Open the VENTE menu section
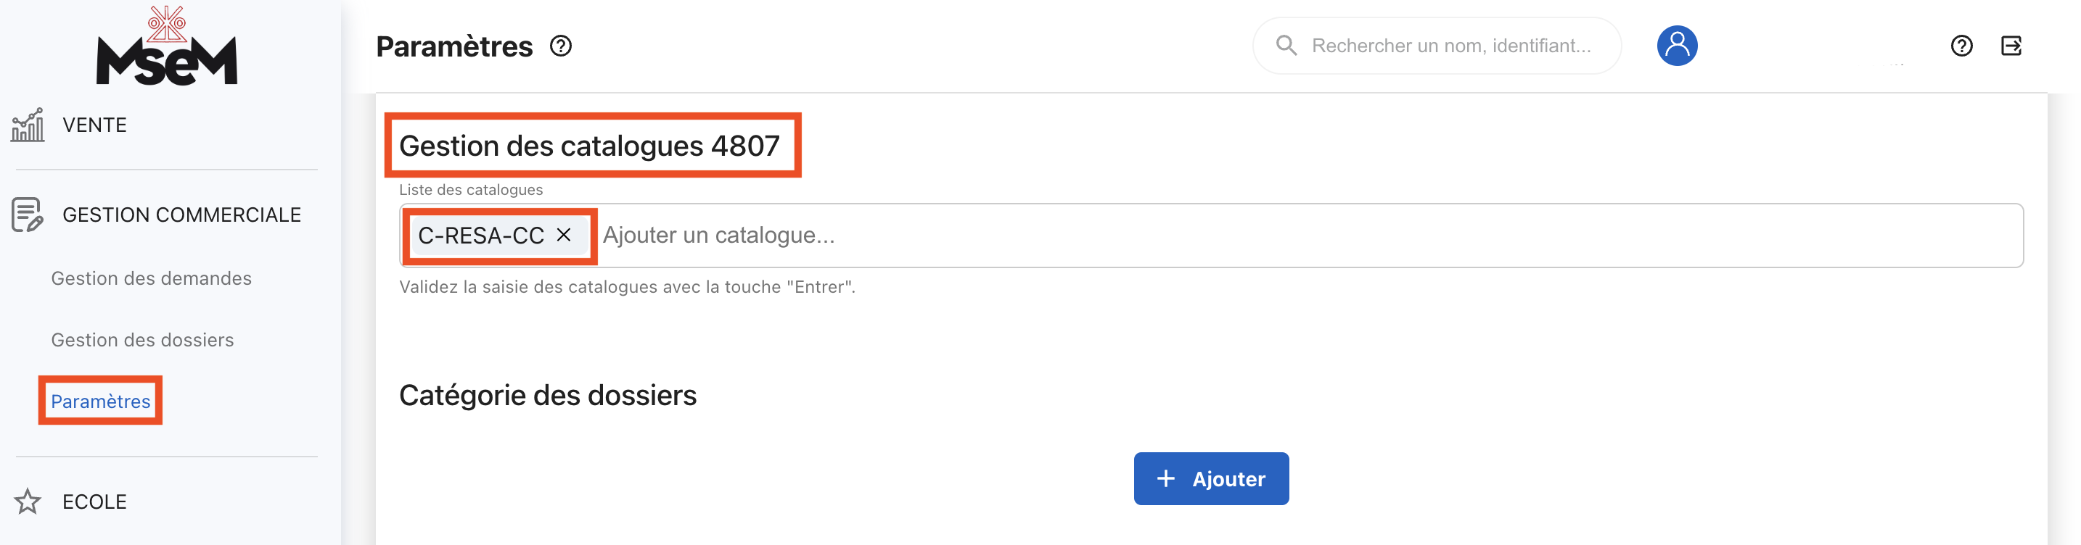 pos(94,125)
